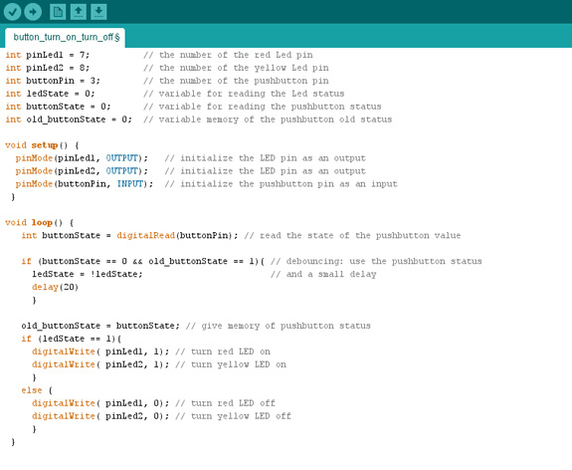
Task: Click comment 'turn red LED on'
Action: pyautogui.click(x=231, y=352)
